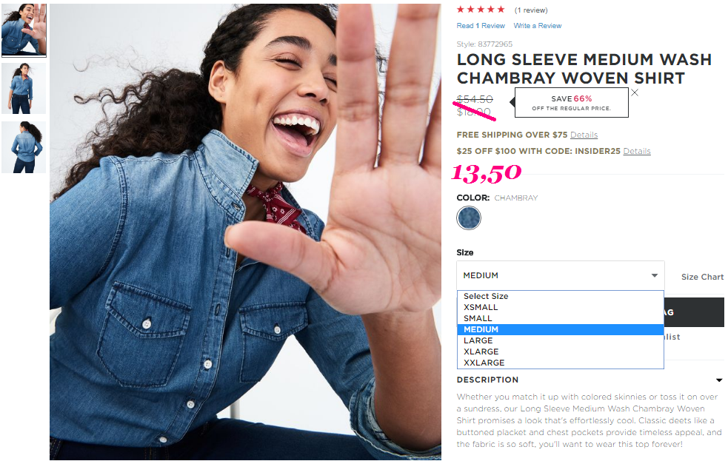728x461 pixels.
Task: Show third thumbnail of back view
Action: click(x=24, y=147)
